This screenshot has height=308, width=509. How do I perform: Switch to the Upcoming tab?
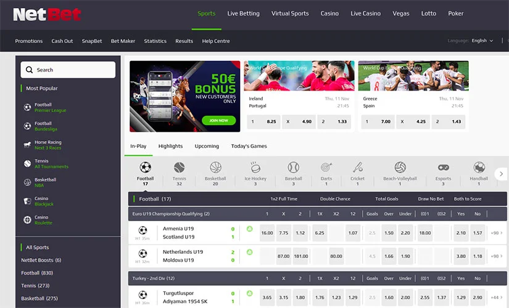[x=207, y=146]
